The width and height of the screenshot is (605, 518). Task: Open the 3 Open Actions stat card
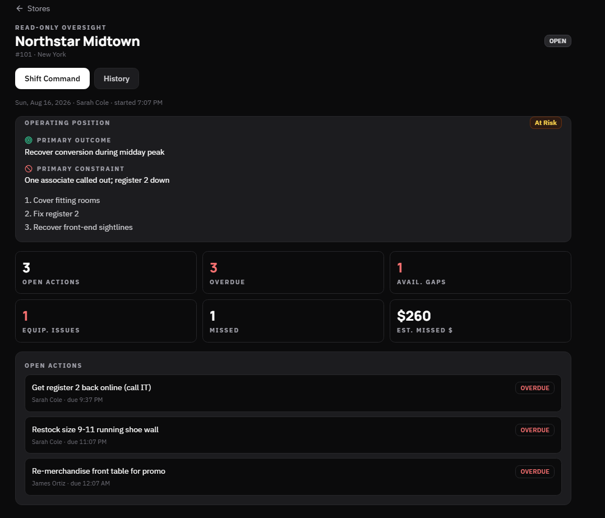click(106, 272)
